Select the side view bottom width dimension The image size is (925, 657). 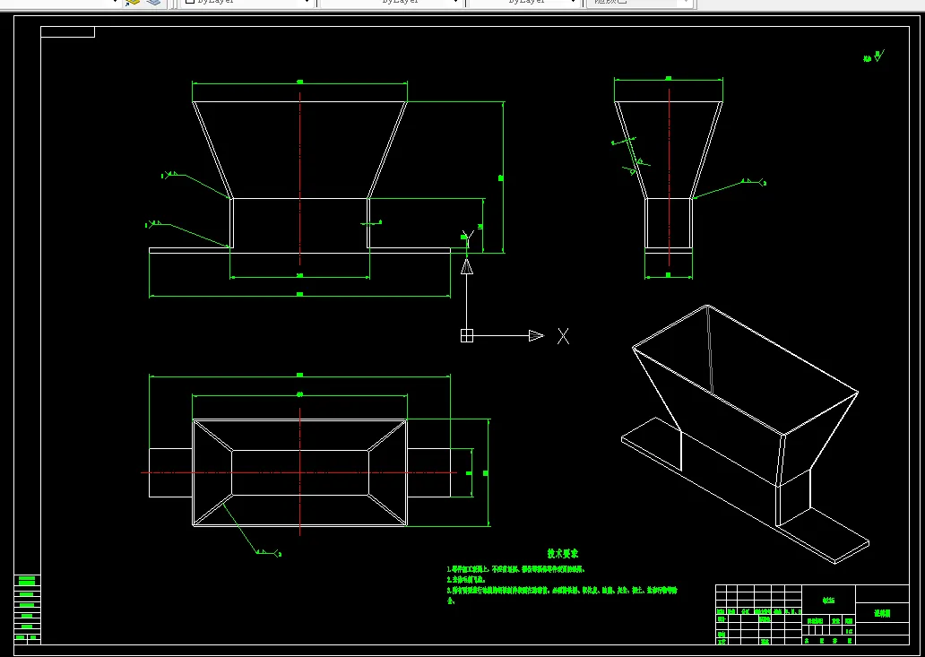(x=669, y=276)
